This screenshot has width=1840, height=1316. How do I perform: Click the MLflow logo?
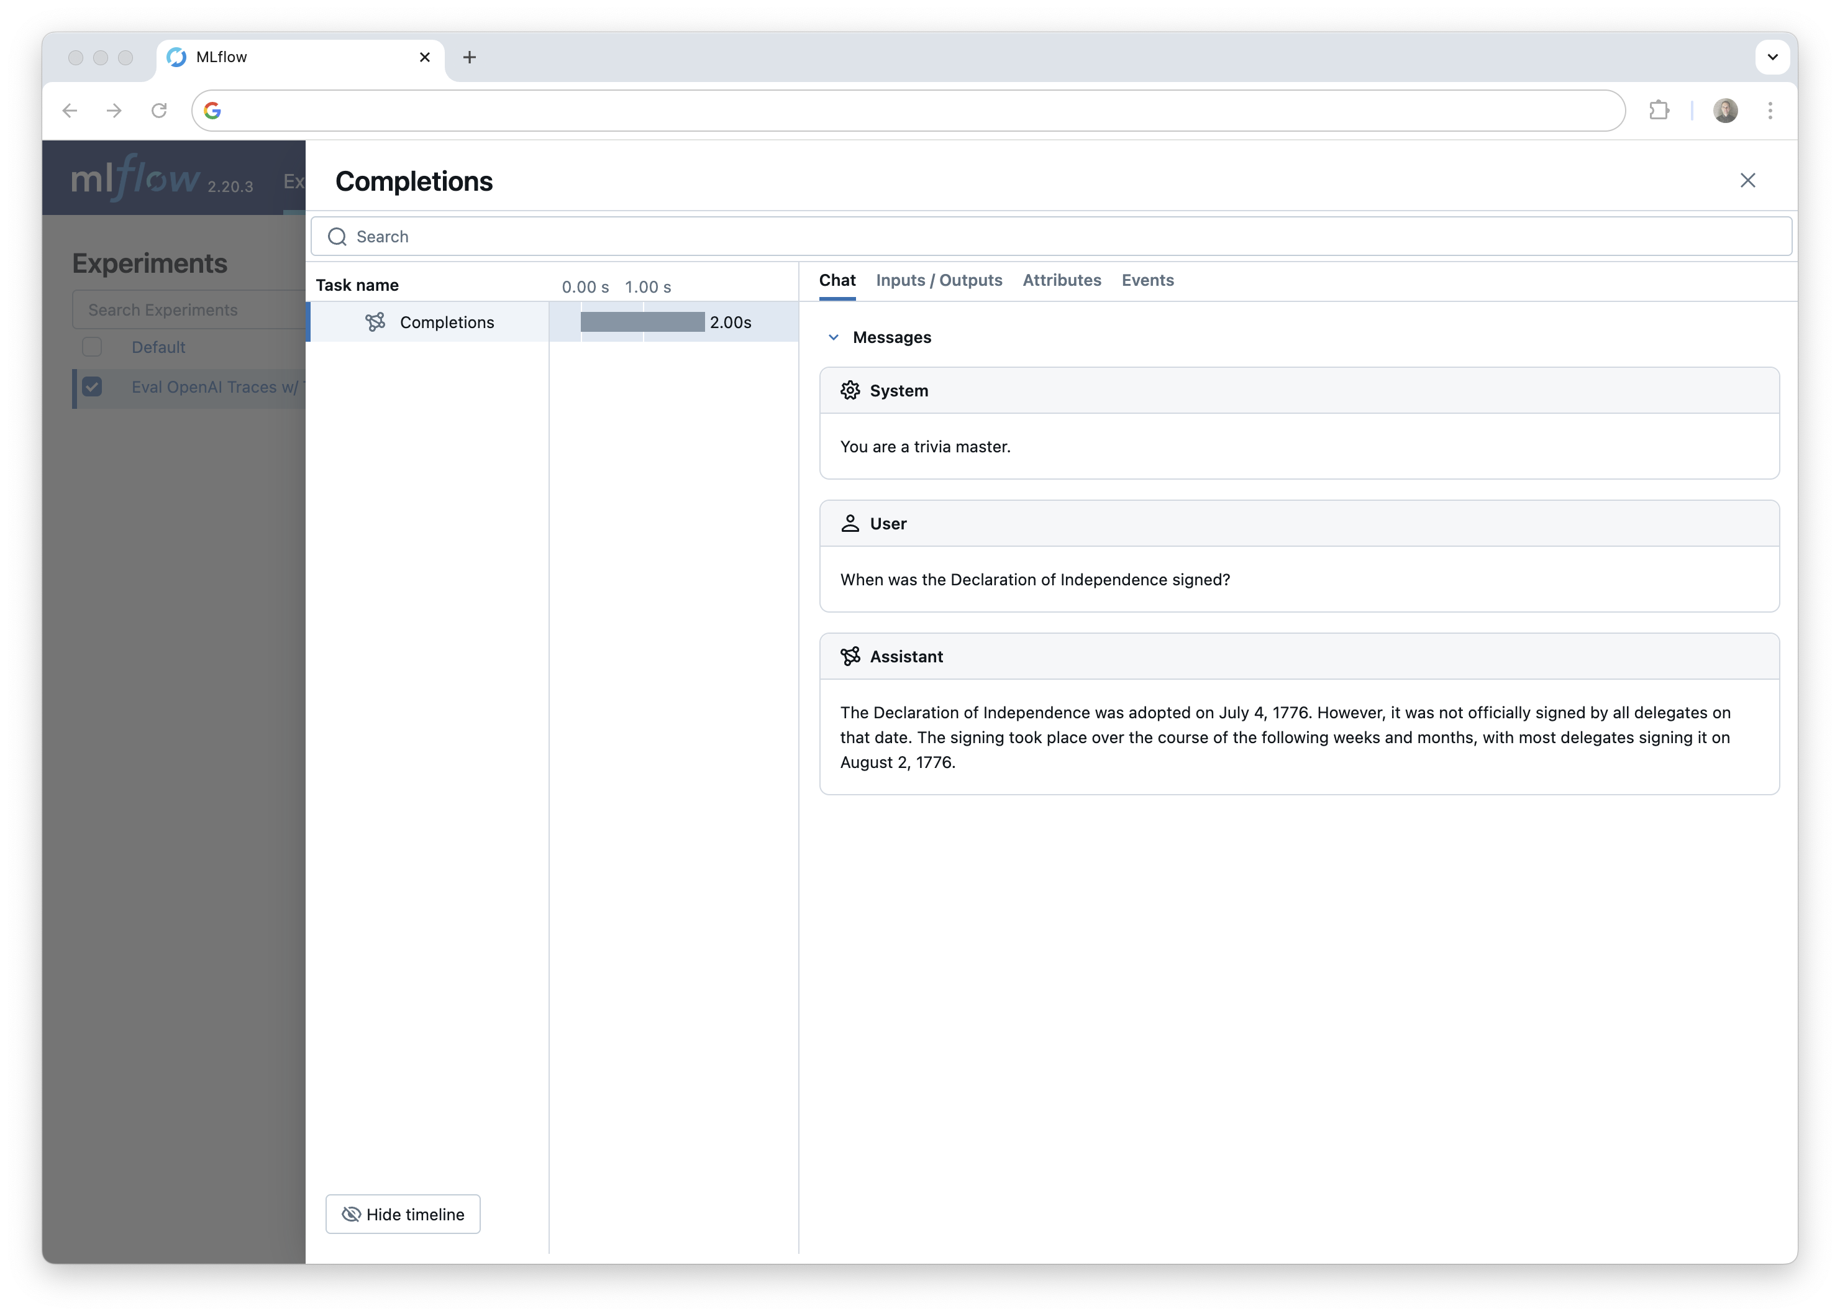(x=135, y=179)
